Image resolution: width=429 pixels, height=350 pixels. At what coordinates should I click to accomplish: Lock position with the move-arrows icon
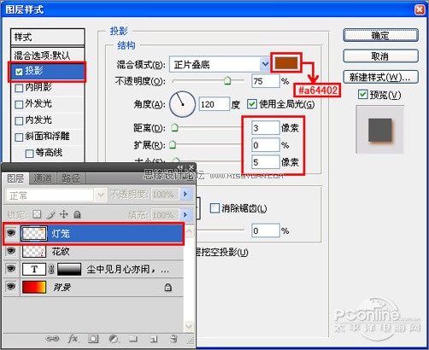tap(63, 214)
